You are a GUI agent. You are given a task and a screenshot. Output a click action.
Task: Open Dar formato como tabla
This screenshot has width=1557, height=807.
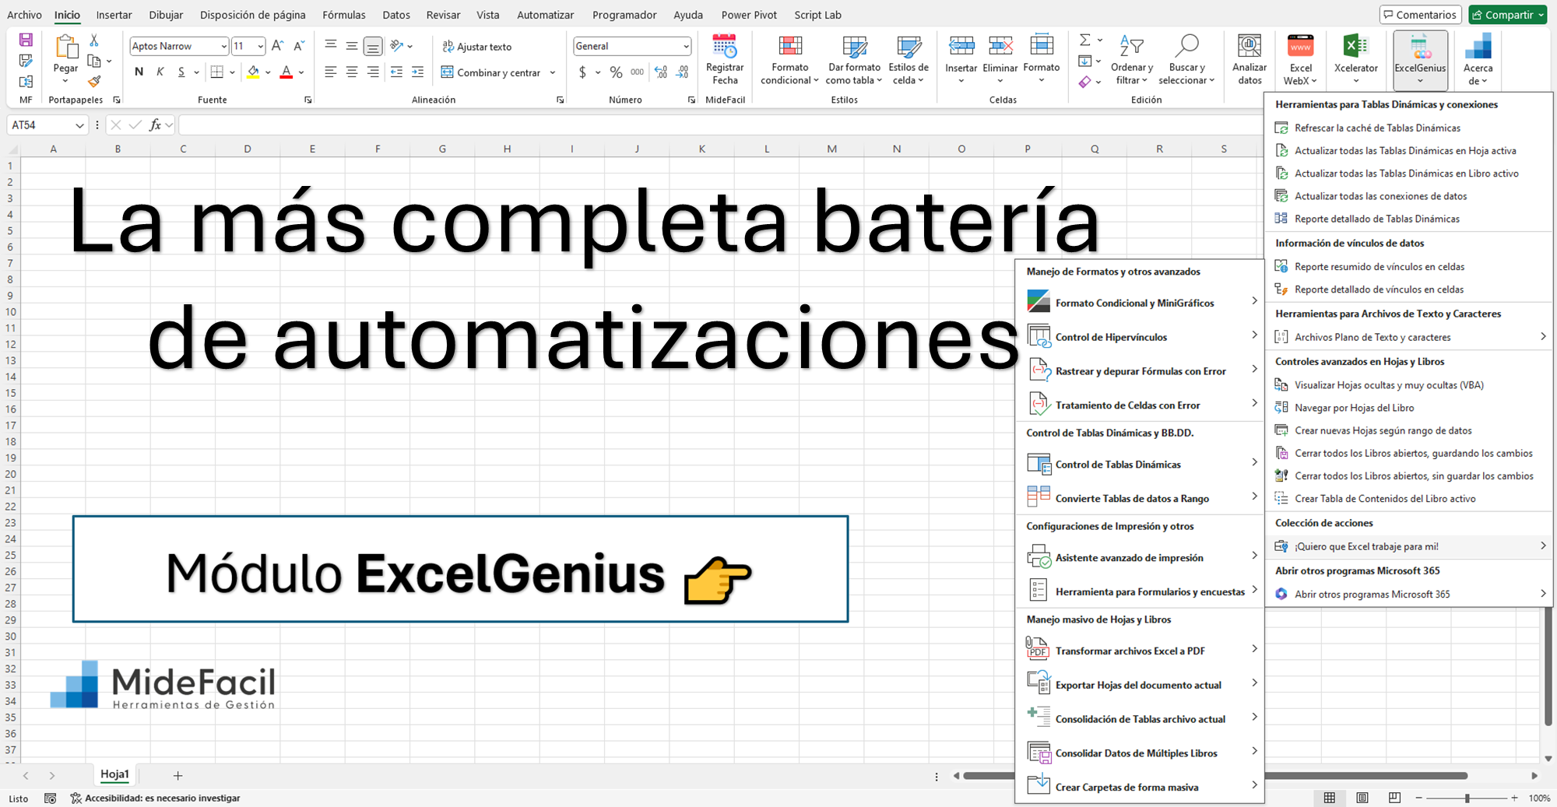point(854,59)
